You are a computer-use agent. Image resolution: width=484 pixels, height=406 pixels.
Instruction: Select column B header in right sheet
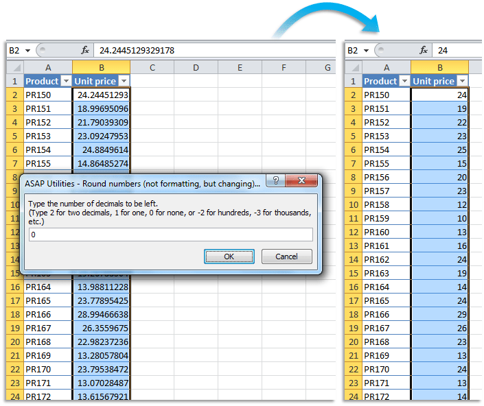point(440,67)
